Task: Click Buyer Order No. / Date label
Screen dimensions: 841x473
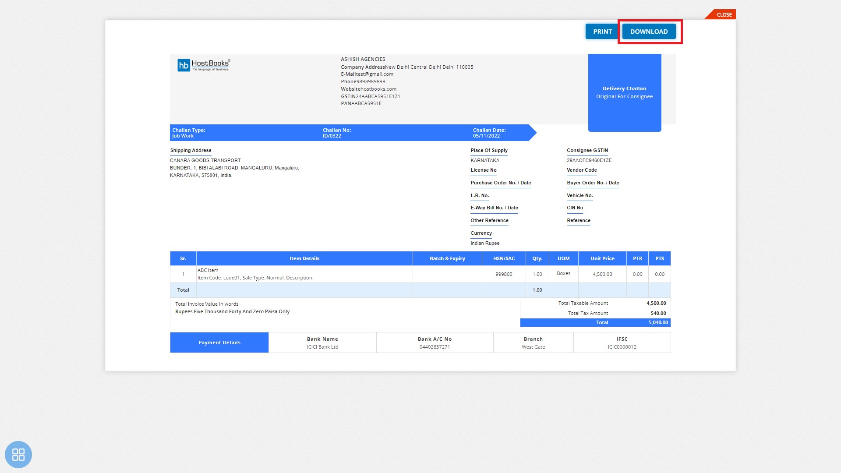Action: pyautogui.click(x=593, y=183)
